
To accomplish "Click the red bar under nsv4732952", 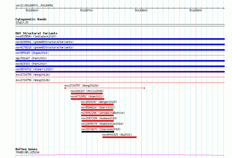I will 88,99.
